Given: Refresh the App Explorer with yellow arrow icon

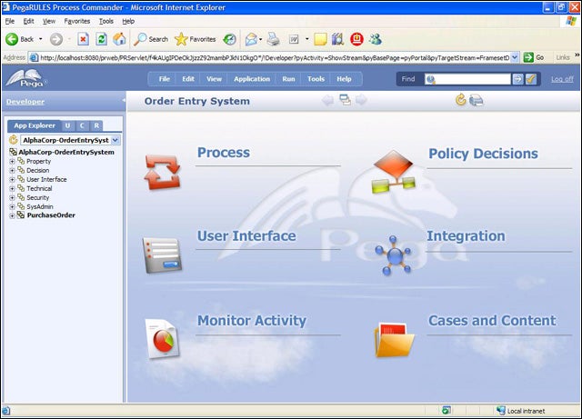Looking at the screenshot, I should pos(14,140).
